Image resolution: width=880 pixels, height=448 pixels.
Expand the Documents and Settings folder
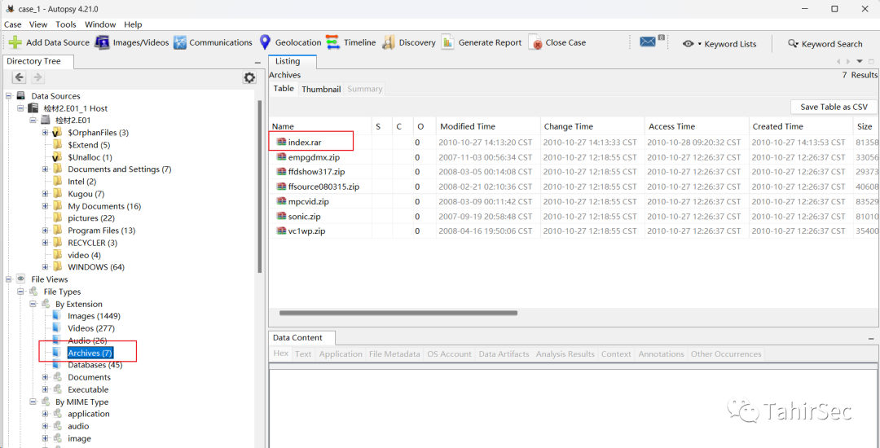(x=46, y=169)
